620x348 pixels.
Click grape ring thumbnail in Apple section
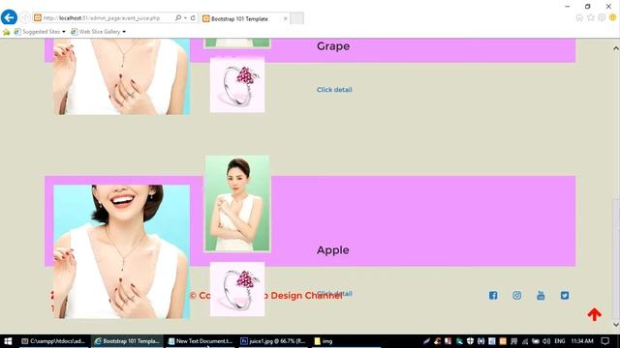click(237, 289)
